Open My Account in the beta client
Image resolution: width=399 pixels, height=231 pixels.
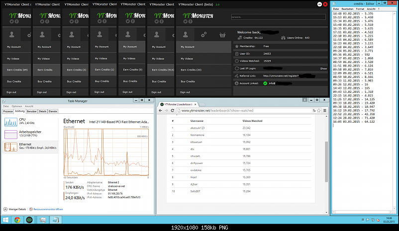[x=203, y=47]
